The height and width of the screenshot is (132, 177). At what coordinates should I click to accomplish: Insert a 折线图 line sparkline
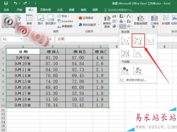[166, 20]
